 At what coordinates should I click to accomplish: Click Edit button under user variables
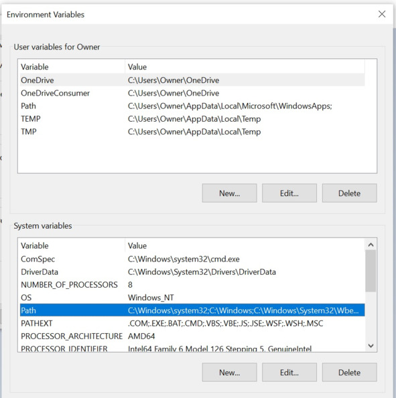[289, 193]
